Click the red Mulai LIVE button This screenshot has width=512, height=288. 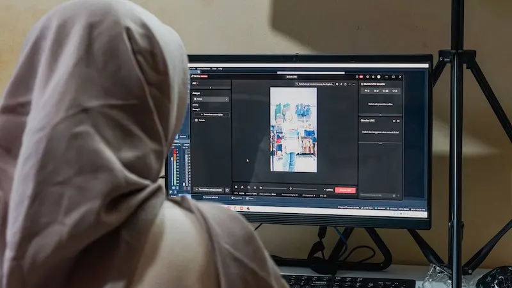(x=345, y=190)
